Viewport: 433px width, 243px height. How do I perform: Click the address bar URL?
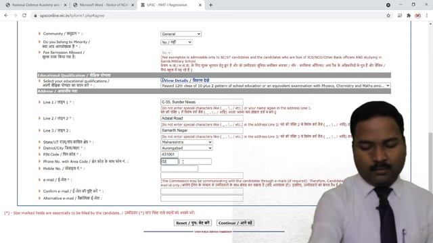pos(72,16)
